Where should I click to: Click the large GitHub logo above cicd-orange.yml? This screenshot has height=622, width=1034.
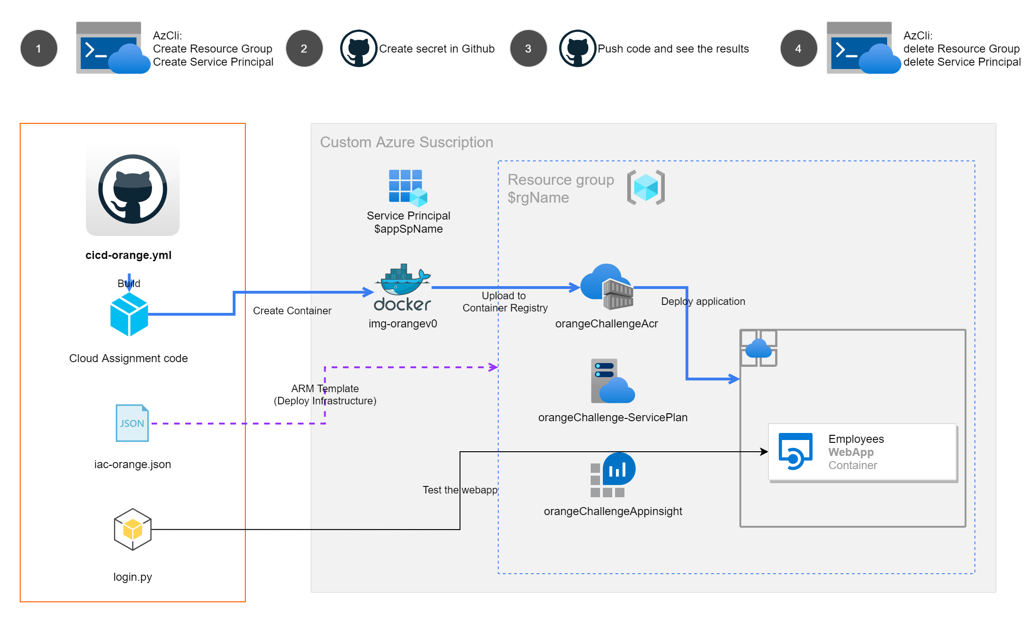(x=133, y=189)
